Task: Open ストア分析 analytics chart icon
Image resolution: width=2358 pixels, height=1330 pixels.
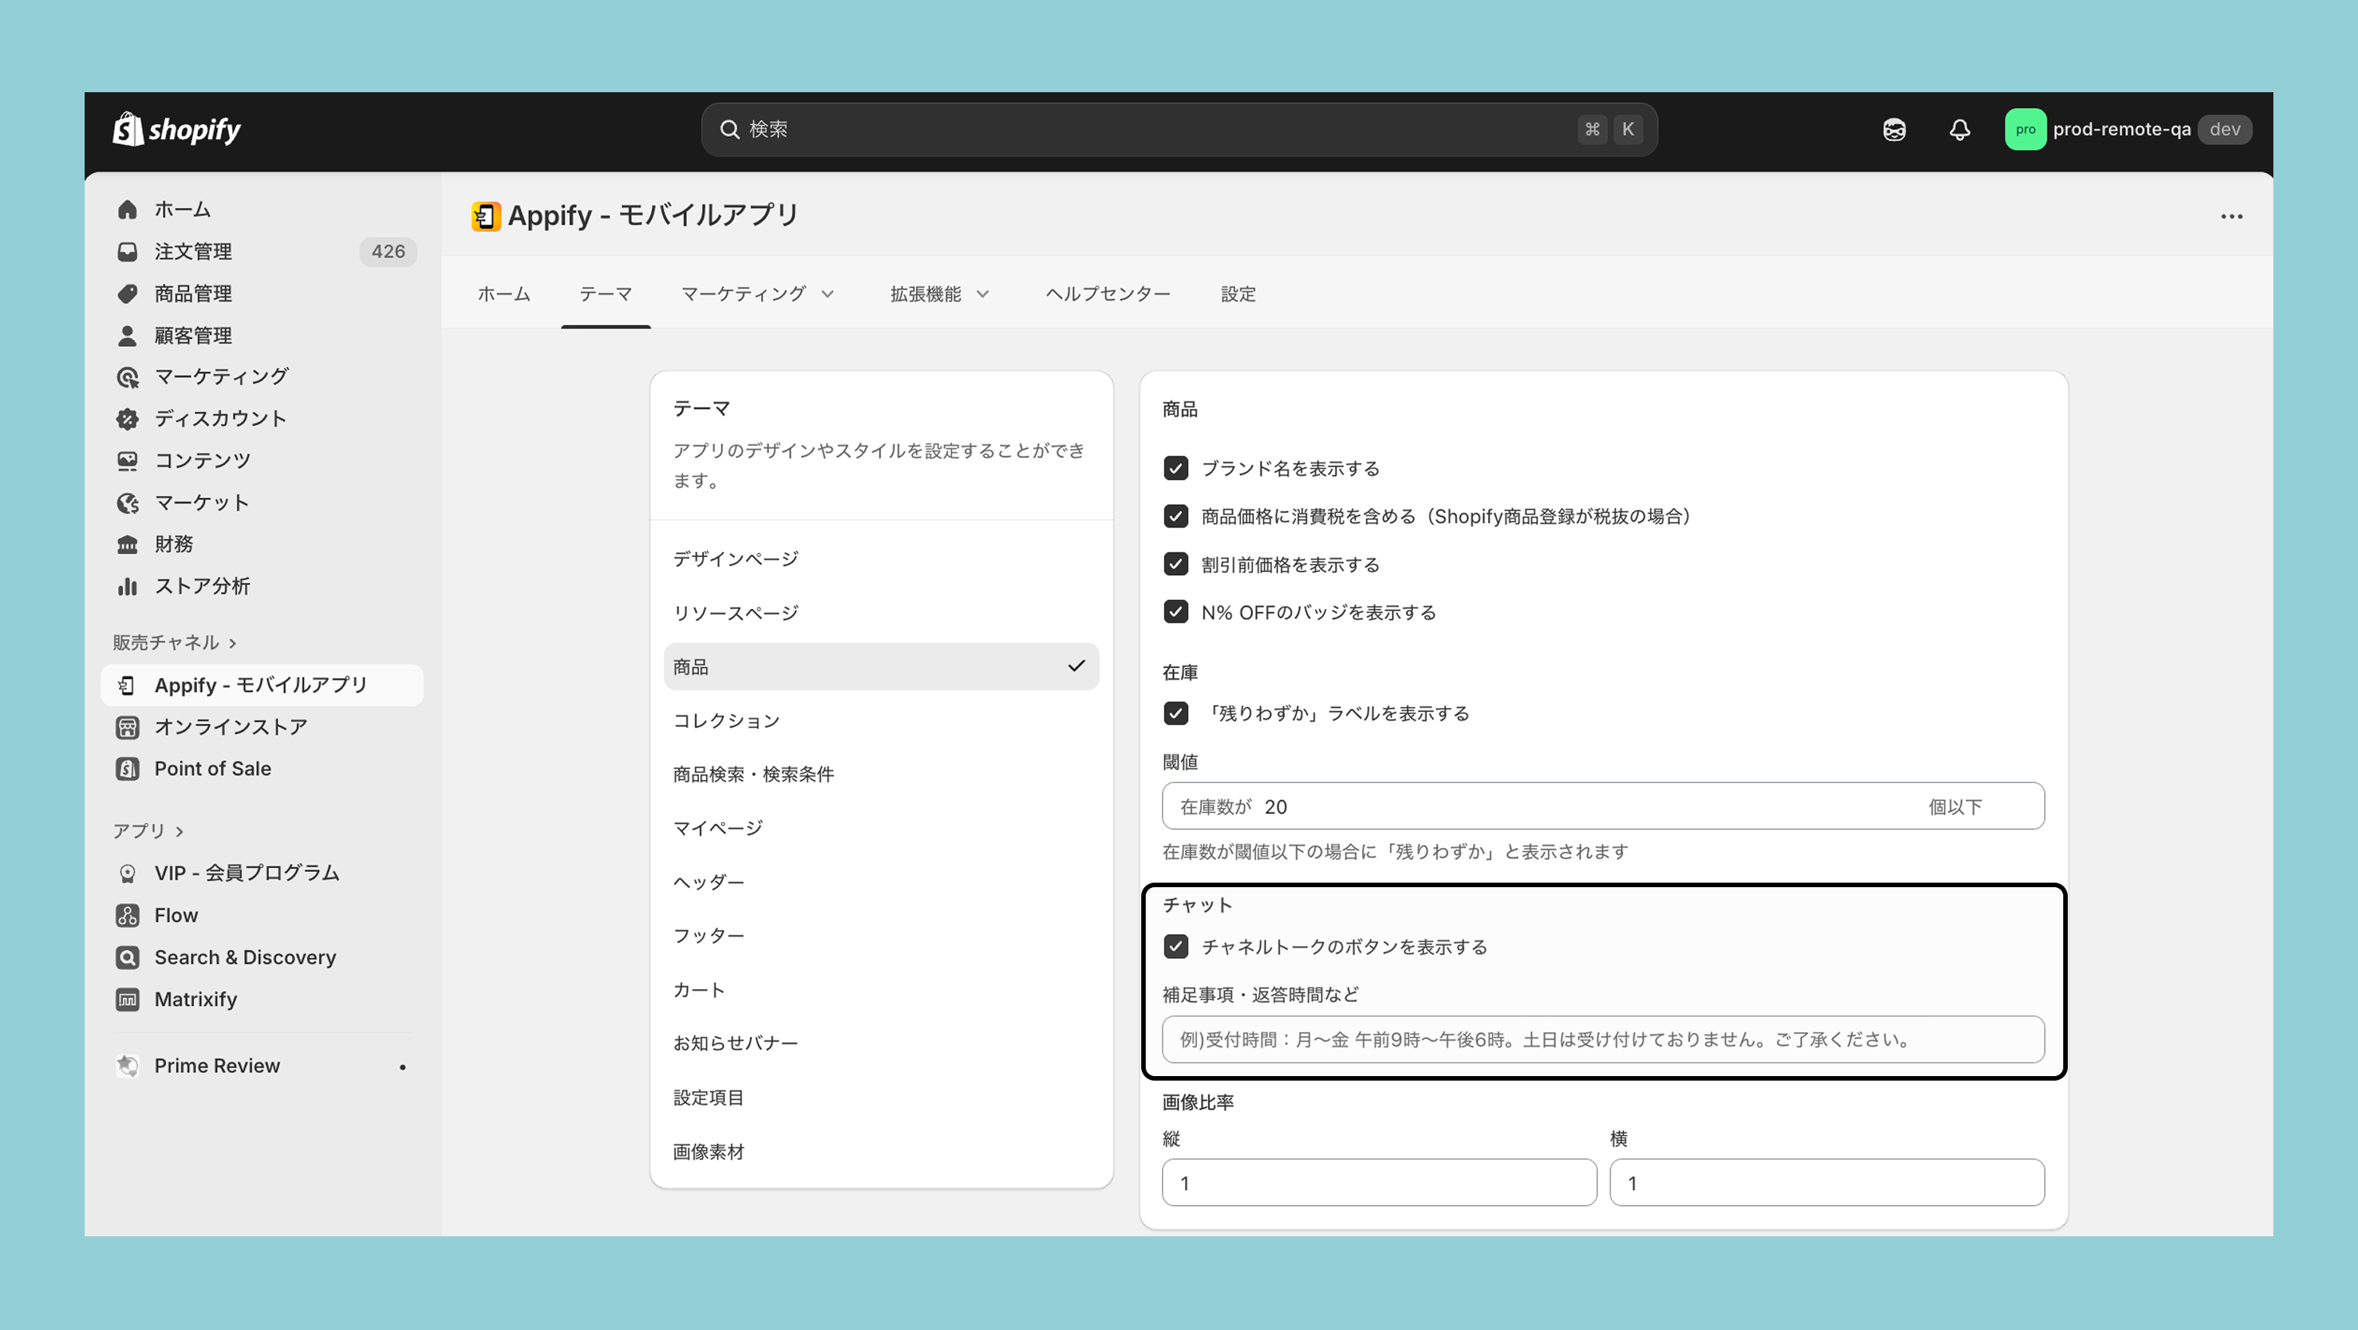Action: tap(127, 586)
